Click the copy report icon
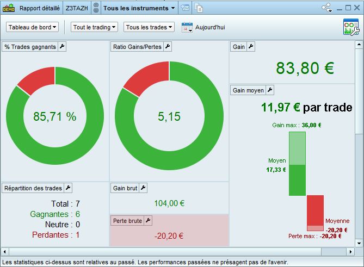 tap(199, 8)
